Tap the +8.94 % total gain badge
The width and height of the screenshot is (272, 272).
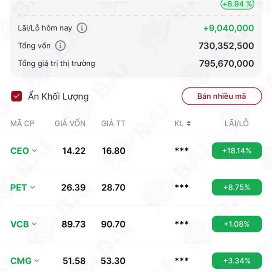pos(237,4)
